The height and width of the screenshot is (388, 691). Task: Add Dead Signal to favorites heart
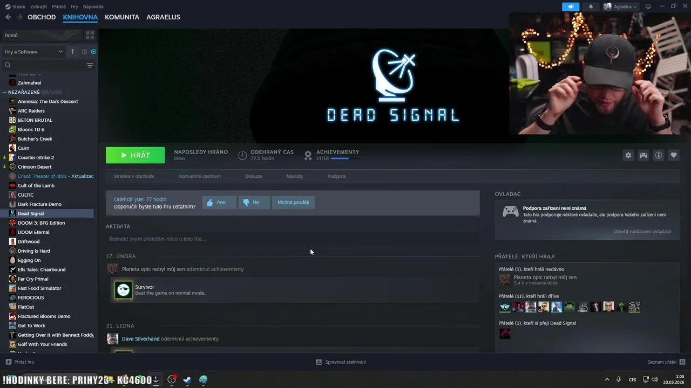674,155
